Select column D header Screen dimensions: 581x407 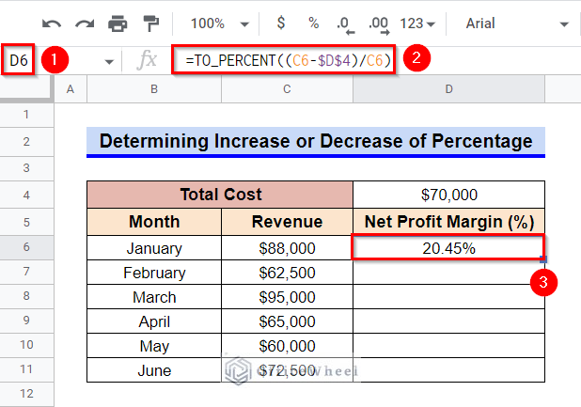[x=449, y=89]
